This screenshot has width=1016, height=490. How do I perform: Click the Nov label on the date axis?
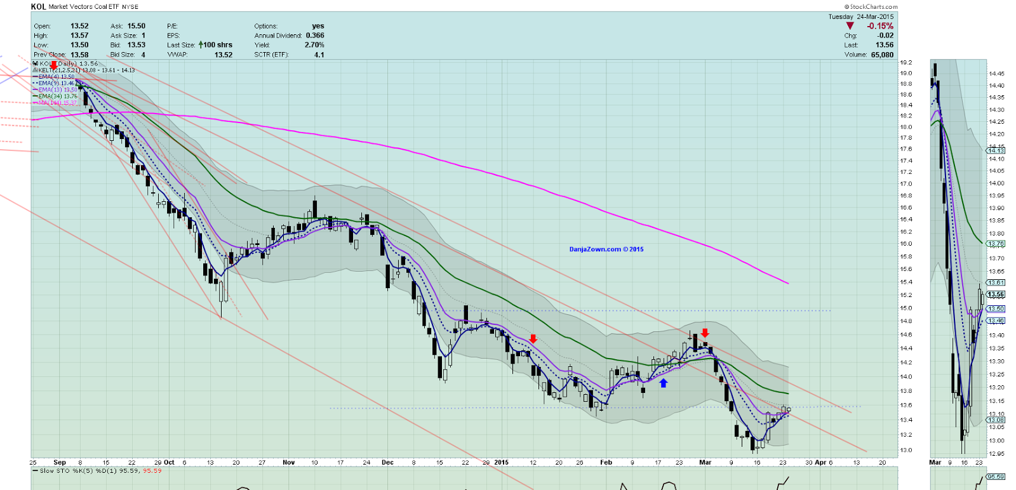point(289,463)
